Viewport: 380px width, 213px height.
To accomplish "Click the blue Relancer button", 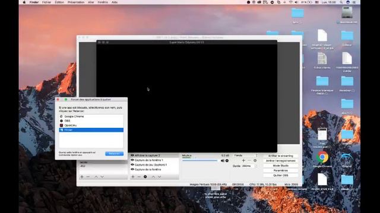I will [115, 154].
